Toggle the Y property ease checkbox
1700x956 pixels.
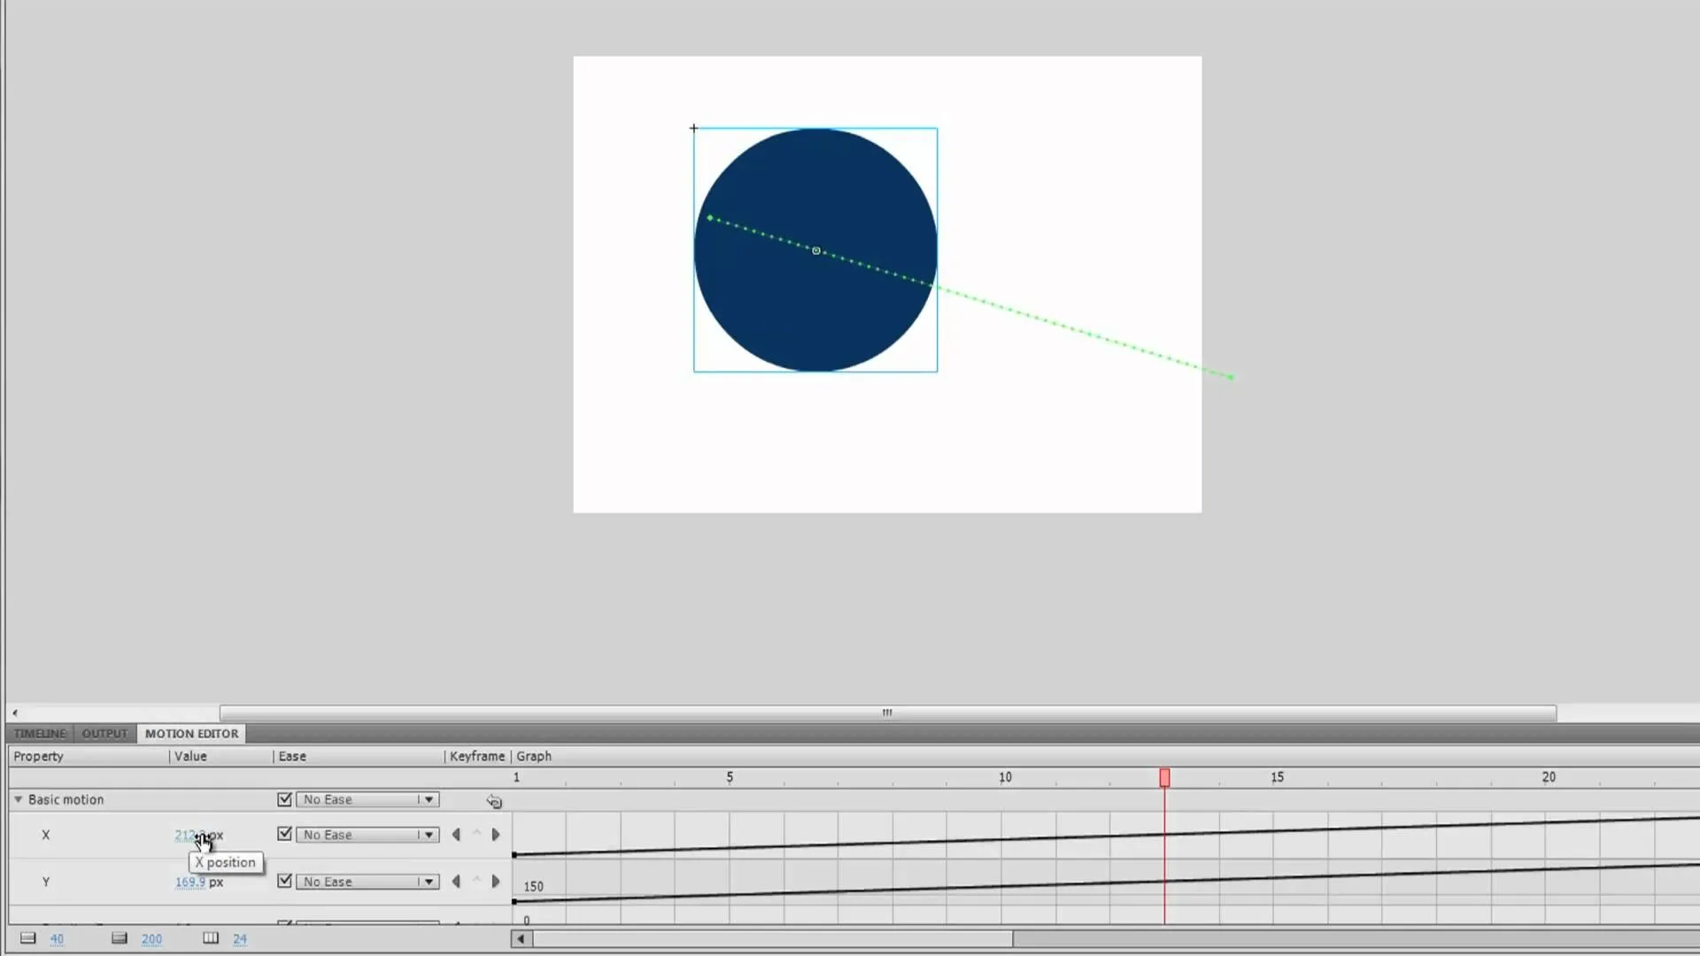284,881
